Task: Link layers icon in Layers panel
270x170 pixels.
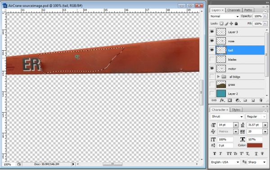Action: click(x=214, y=100)
